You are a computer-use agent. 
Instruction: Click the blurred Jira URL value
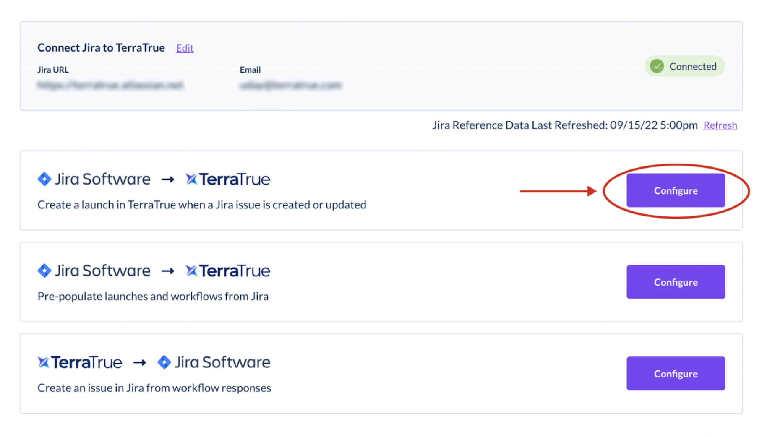pos(110,85)
